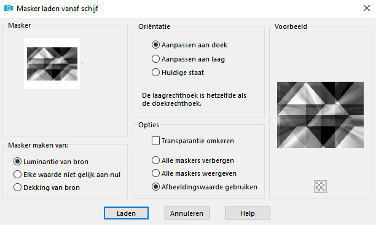
Task: Choose Elke waarde niet gelijk aan nul
Action: tap(67, 175)
